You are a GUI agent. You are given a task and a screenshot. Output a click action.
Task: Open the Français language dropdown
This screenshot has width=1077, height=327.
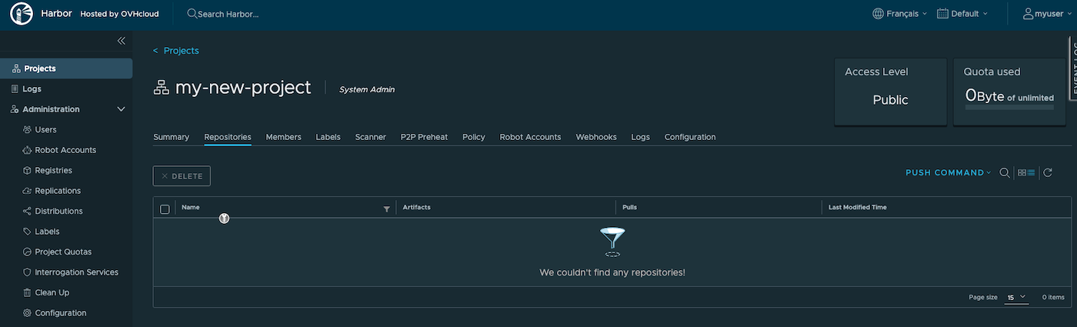tap(900, 14)
